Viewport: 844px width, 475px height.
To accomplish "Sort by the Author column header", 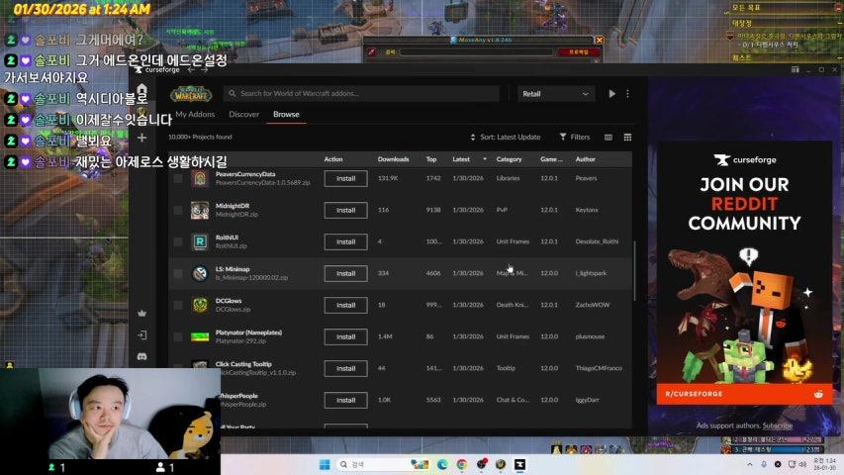I will [x=585, y=159].
